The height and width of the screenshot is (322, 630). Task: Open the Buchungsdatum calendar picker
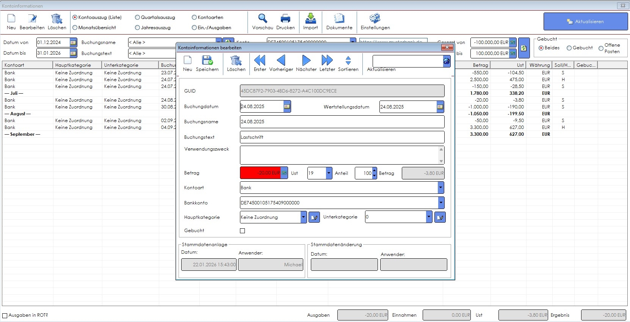click(287, 107)
